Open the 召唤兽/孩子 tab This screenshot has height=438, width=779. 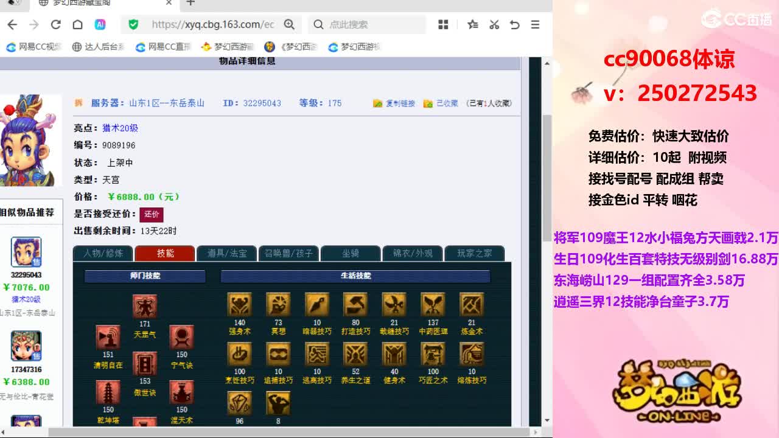[288, 253]
